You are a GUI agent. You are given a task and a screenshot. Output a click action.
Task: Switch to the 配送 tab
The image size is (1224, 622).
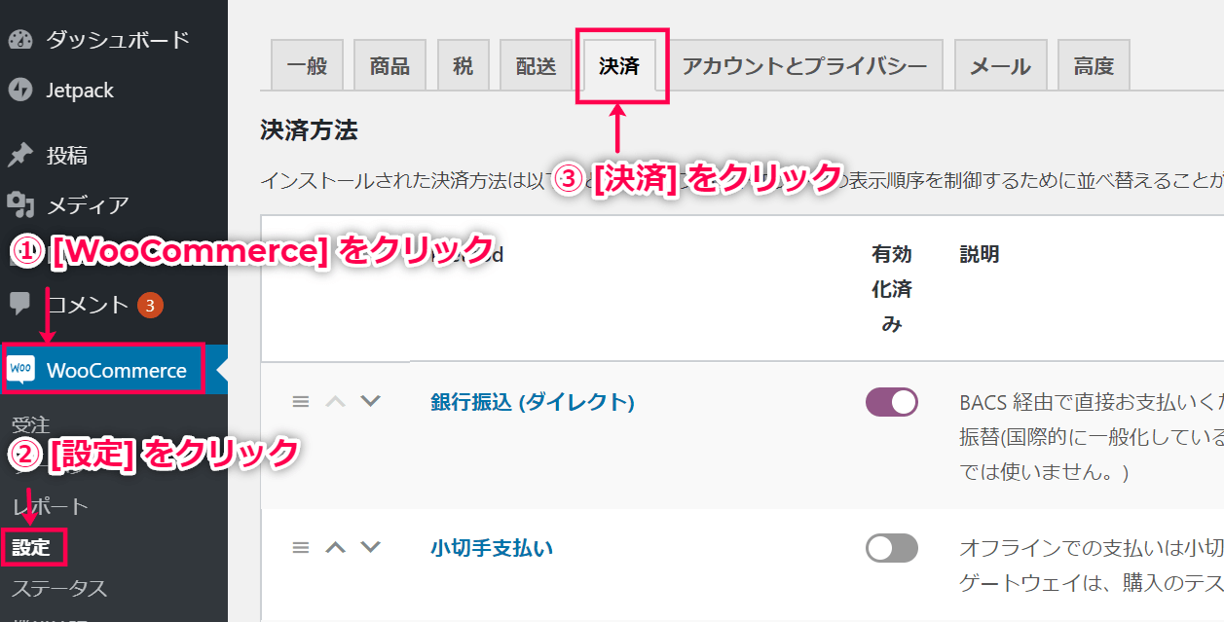pyautogui.click(x=536, y=66)
